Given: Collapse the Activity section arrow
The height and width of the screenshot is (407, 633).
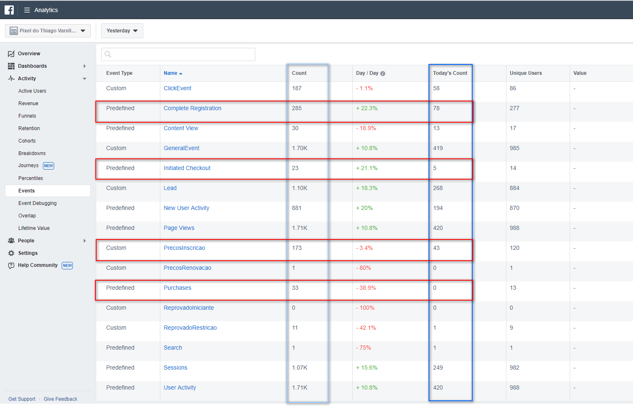Looking at the screenshot, I should pyautogui.click(x=85, y=79).
